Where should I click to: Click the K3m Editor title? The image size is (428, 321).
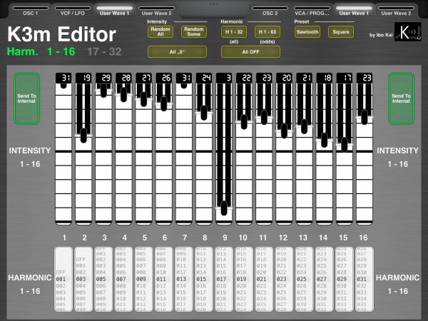61,34
